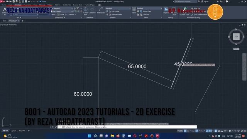Click the Undo arrow in quick access toolbar
The height and width of the screenshot is (139, 247).
(x=29, y=2)
